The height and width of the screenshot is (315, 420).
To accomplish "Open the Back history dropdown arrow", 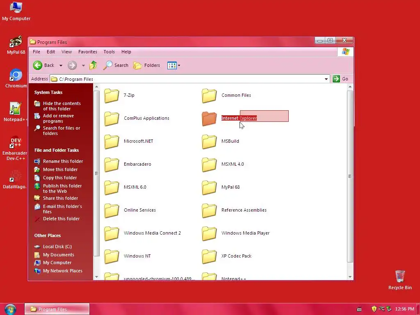I will [x=61, y=65].
